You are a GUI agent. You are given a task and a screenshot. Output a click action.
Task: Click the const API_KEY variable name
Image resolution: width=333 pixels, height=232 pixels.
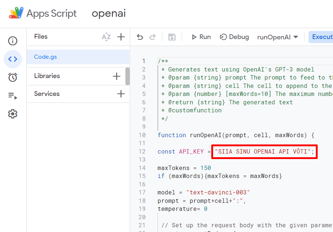pos(191,152)
